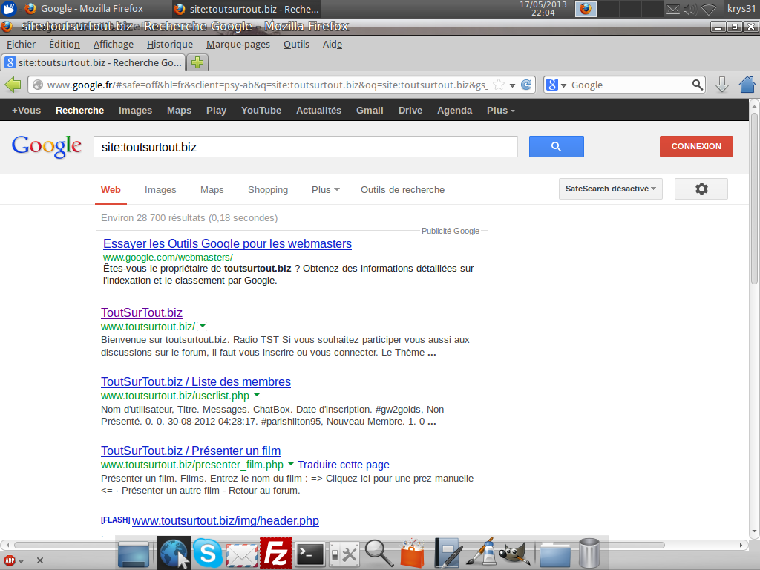Screen dimensions: 760x570
Task: Open the Adblock Plus dropdown arrow
Action: (22, 561)
